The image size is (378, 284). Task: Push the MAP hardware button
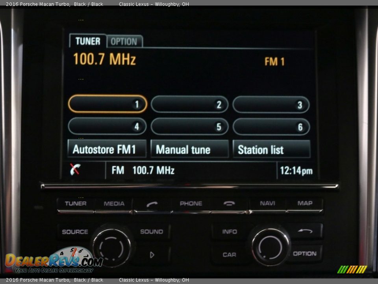pos(305,204)
